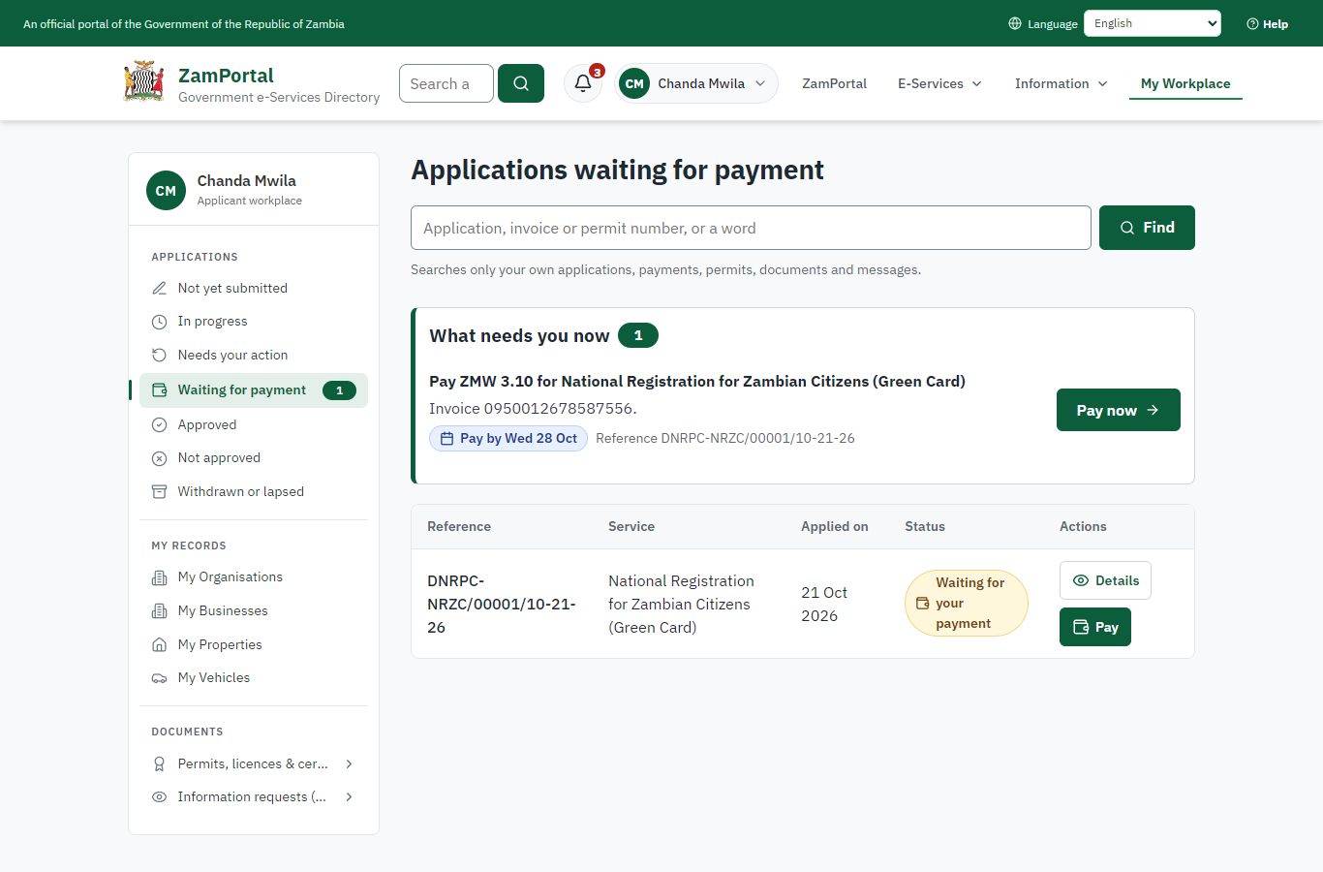This screenshot has height=872, width=1323.
Task: Click the eye icon for Information requests
Action: coord(160,797)
